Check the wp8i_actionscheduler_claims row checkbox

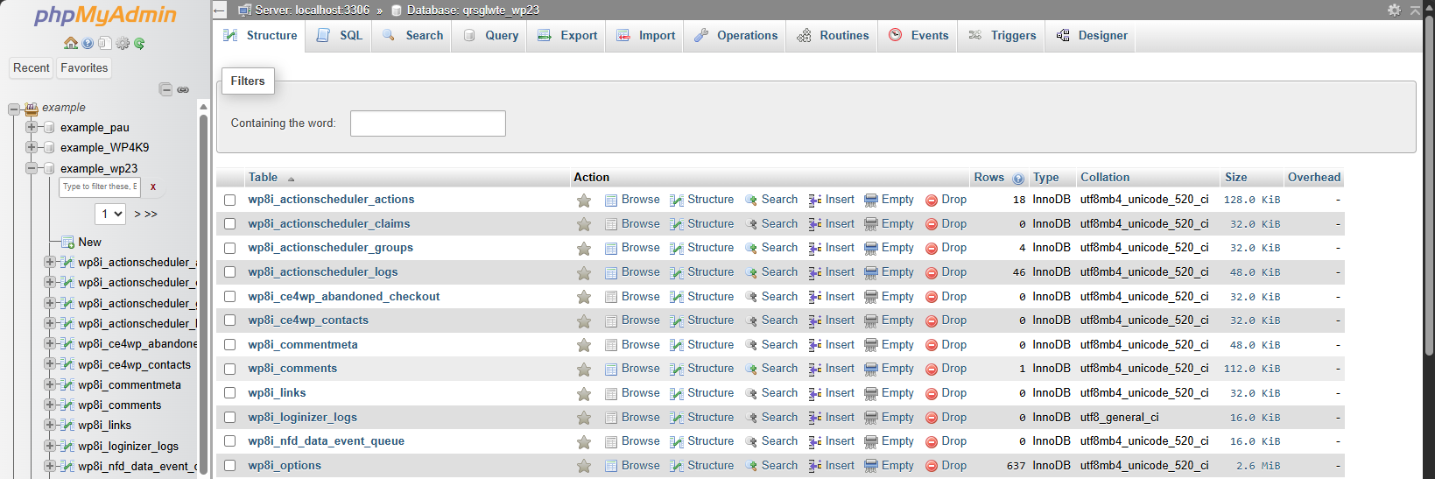[x=229, y=224]
